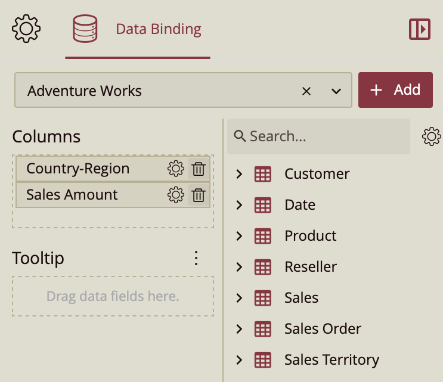Image resolution: width=443 pixels, height=382 pixels.
Task: Select the Sales Territory table
Action: pyautogui.click(x=332, y=360)
